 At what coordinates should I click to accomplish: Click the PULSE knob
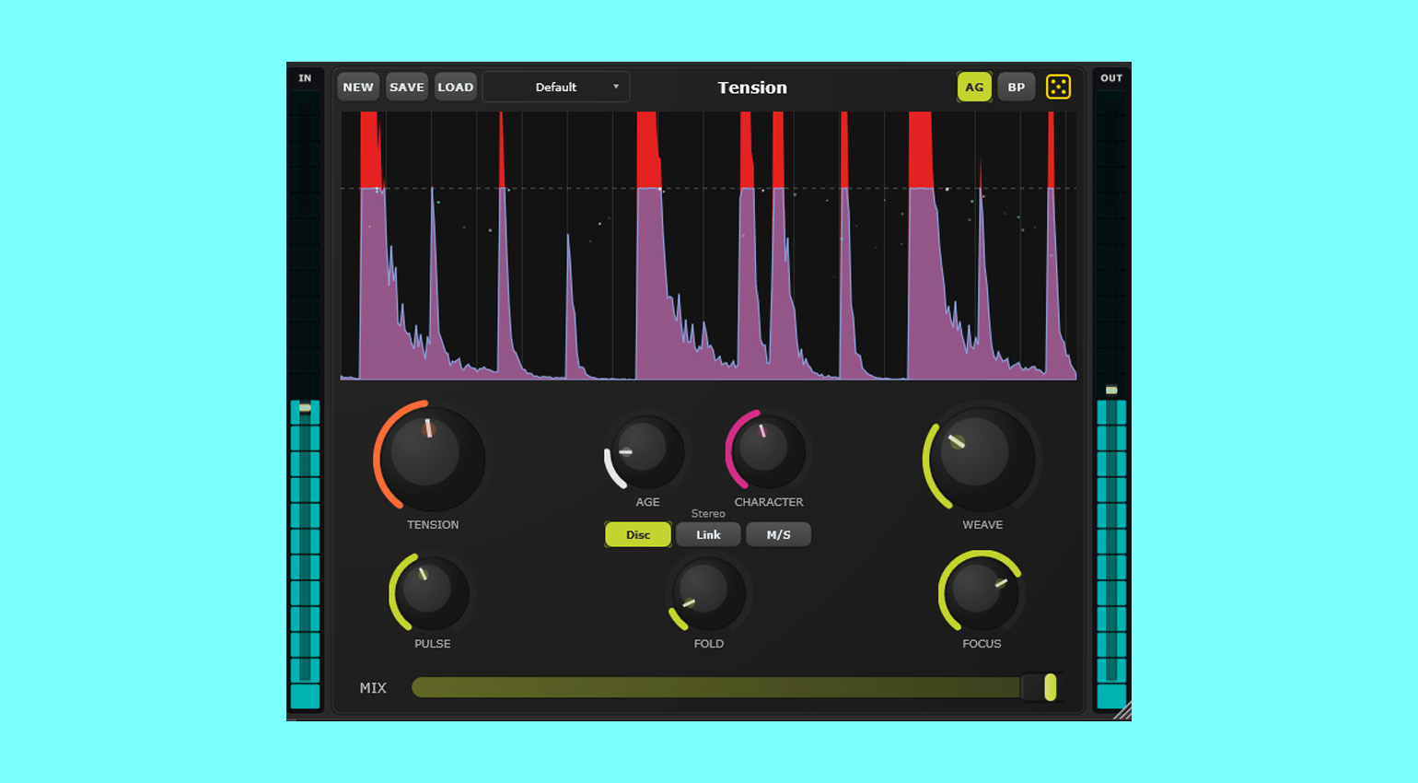(428, 592)
